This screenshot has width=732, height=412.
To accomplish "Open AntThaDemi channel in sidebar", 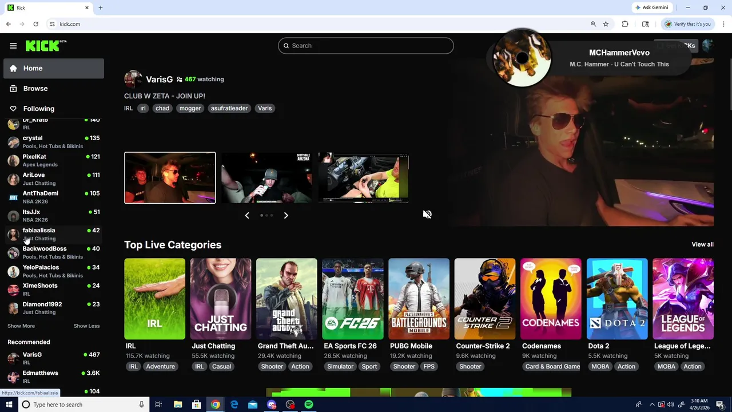I will click(54, 197).
